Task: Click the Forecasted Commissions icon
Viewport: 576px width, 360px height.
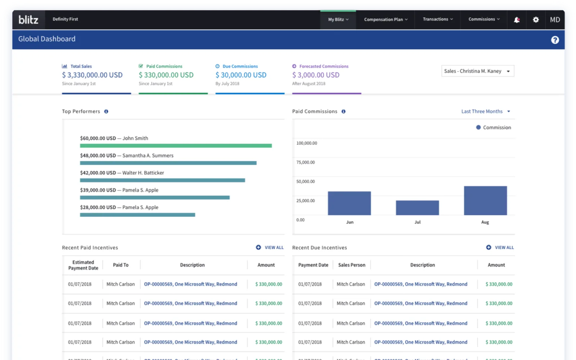Action: (294, 66)
